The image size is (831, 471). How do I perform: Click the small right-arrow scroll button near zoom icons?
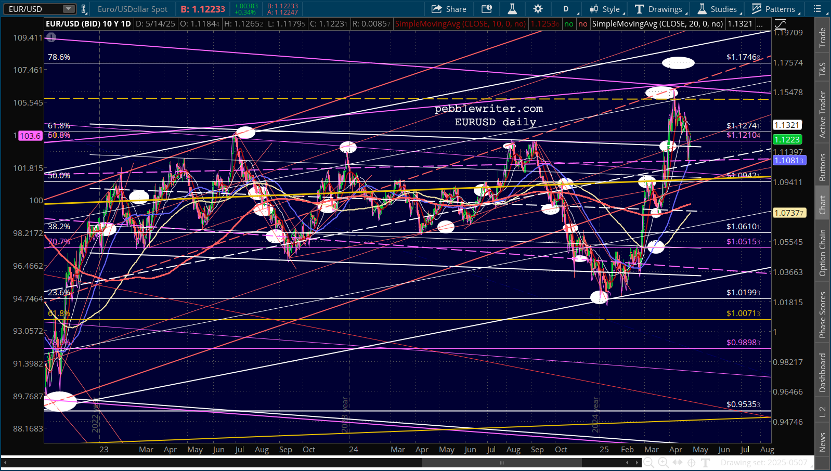pyautogui.click(x=638, y=462)
